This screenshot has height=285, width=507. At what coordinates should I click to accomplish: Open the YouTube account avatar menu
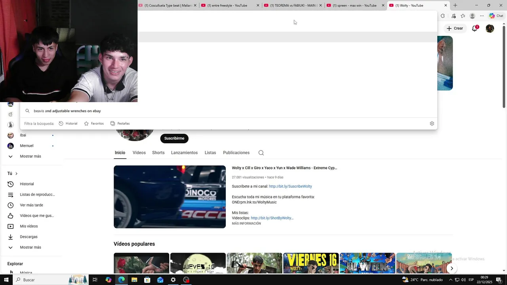tap(490, 28)
